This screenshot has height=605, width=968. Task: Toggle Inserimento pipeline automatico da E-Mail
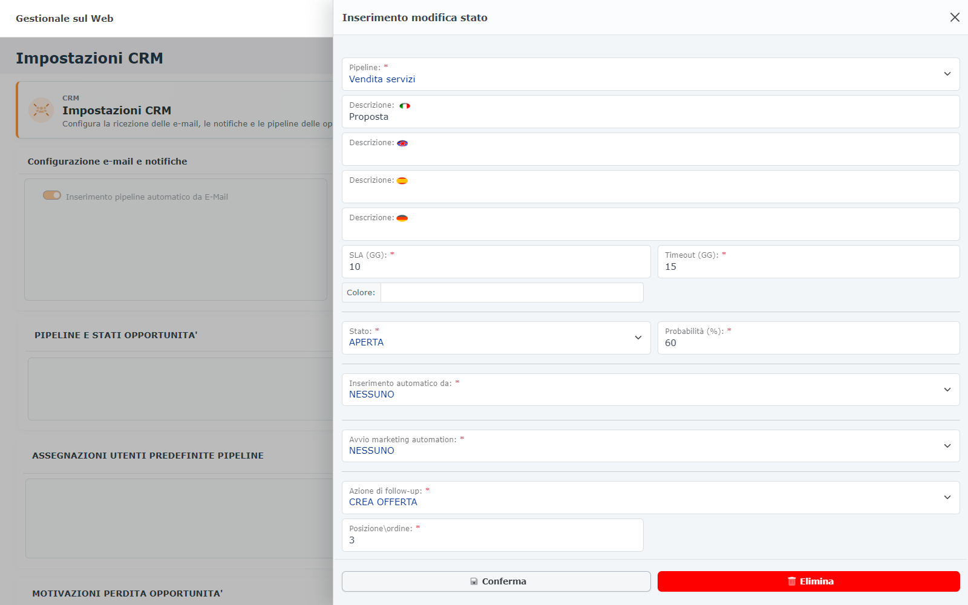[52, 195]
